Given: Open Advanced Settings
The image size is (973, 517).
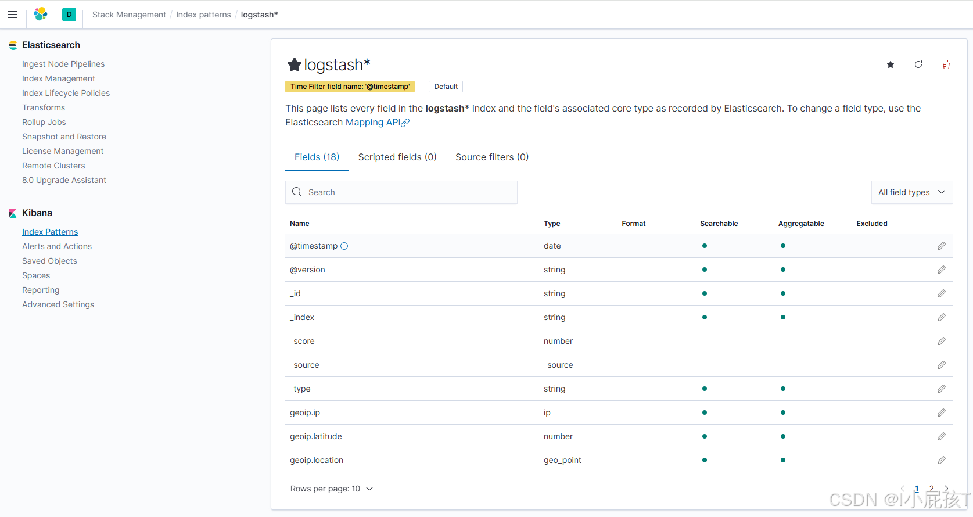Looking at the screenshot, I should [x=58, y=304].
